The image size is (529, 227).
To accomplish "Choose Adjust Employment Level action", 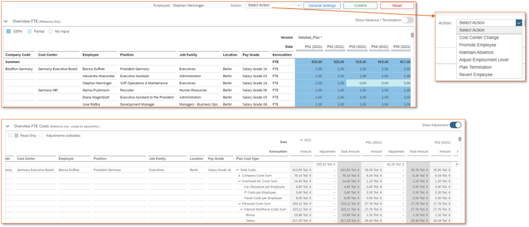I will click(484, 60).
